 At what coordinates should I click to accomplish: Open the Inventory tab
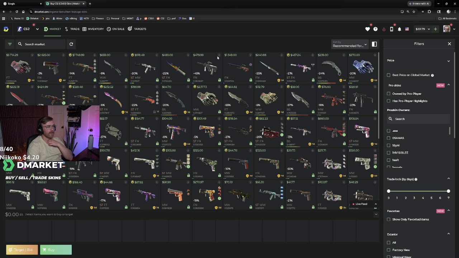[93, 29]
